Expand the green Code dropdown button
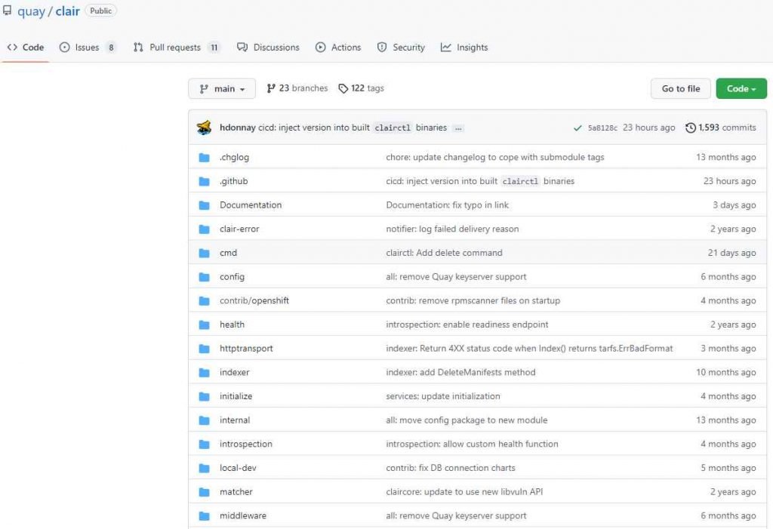The image size is (773, 529). tap(741, 89)
